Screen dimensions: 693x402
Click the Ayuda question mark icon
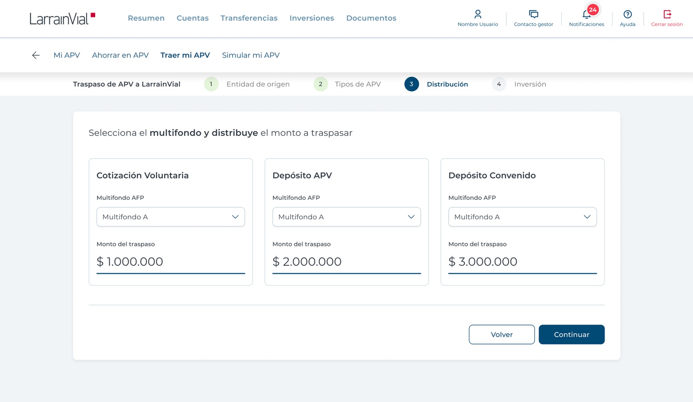pos(628,14)
